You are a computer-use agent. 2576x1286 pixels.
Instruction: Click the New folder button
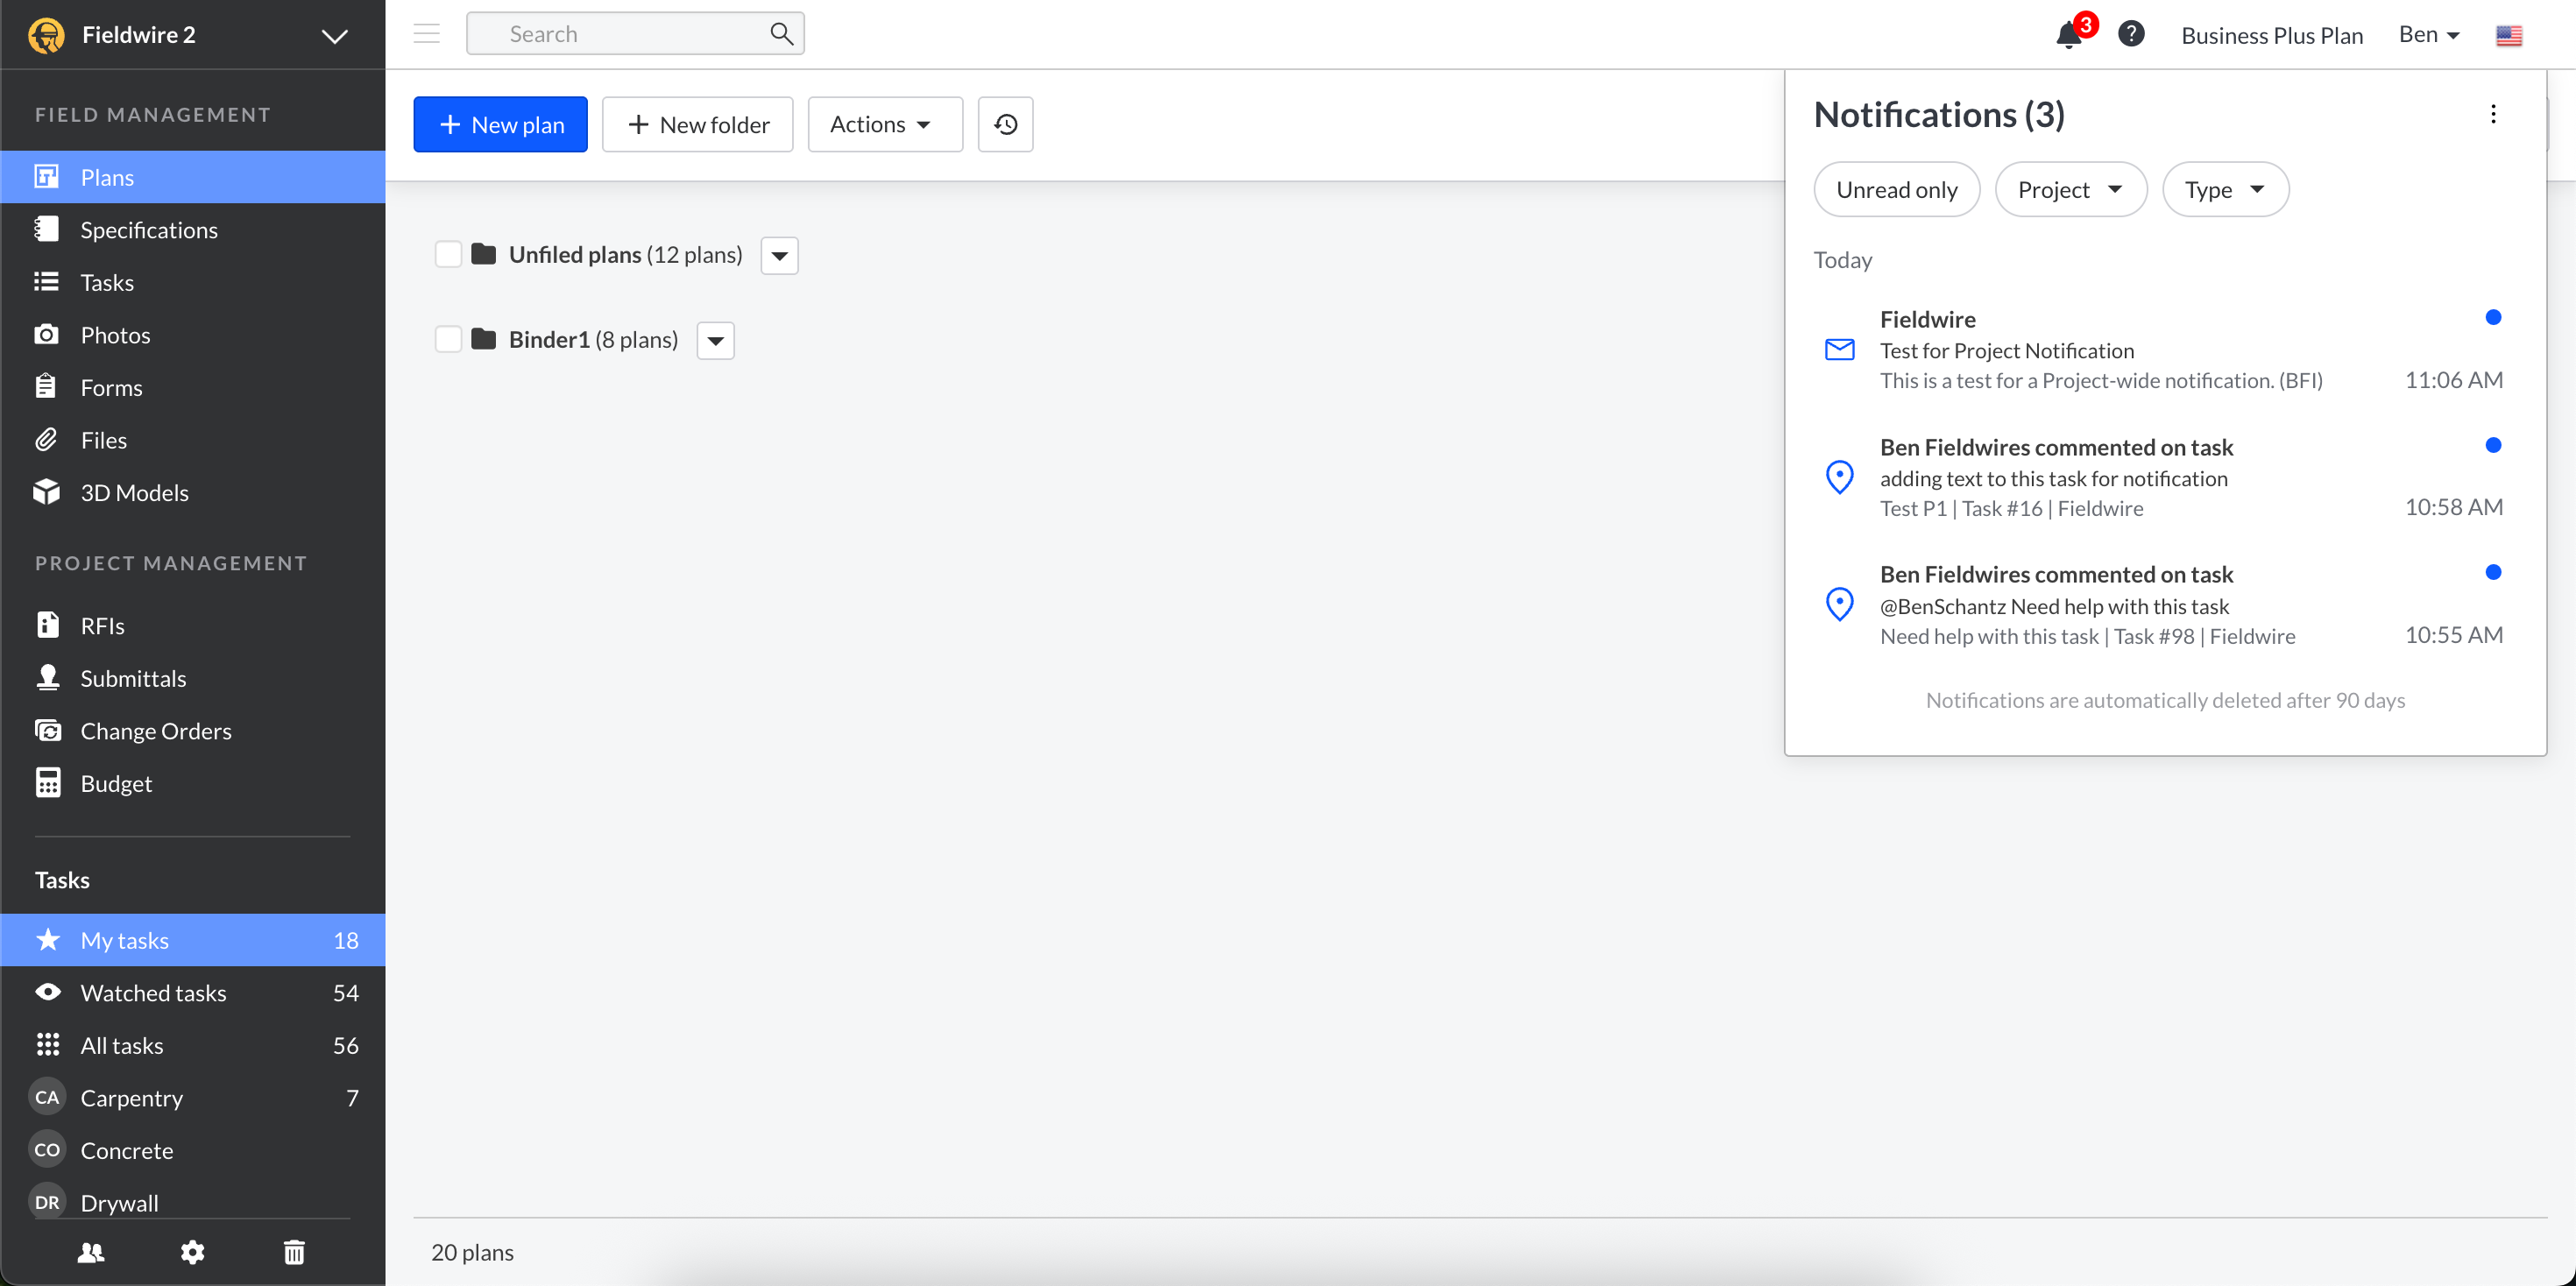pyautogui.click(x=697, y=124)
